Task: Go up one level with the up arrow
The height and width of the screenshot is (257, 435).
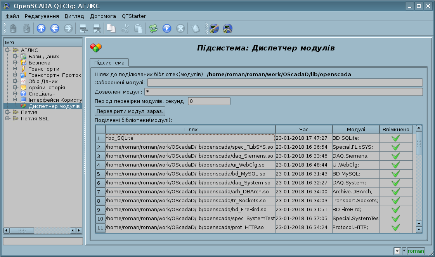Action: point(41,28)
